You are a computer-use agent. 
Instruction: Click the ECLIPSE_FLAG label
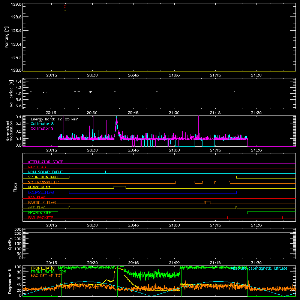(x=41, y=192)
